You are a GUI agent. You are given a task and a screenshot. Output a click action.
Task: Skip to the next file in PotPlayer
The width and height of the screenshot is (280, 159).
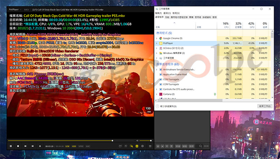click(x=33, y=146)
